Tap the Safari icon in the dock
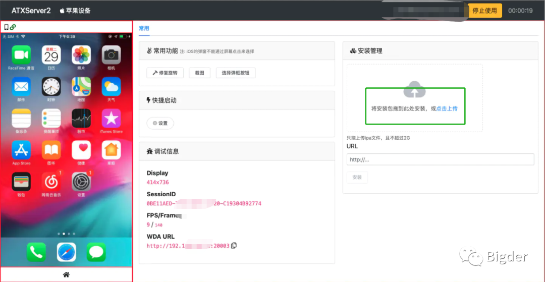545x282 pixels. [66, 252]
